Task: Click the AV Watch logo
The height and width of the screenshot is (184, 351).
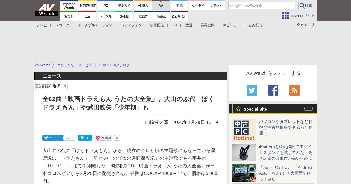Action: [47, 10]
